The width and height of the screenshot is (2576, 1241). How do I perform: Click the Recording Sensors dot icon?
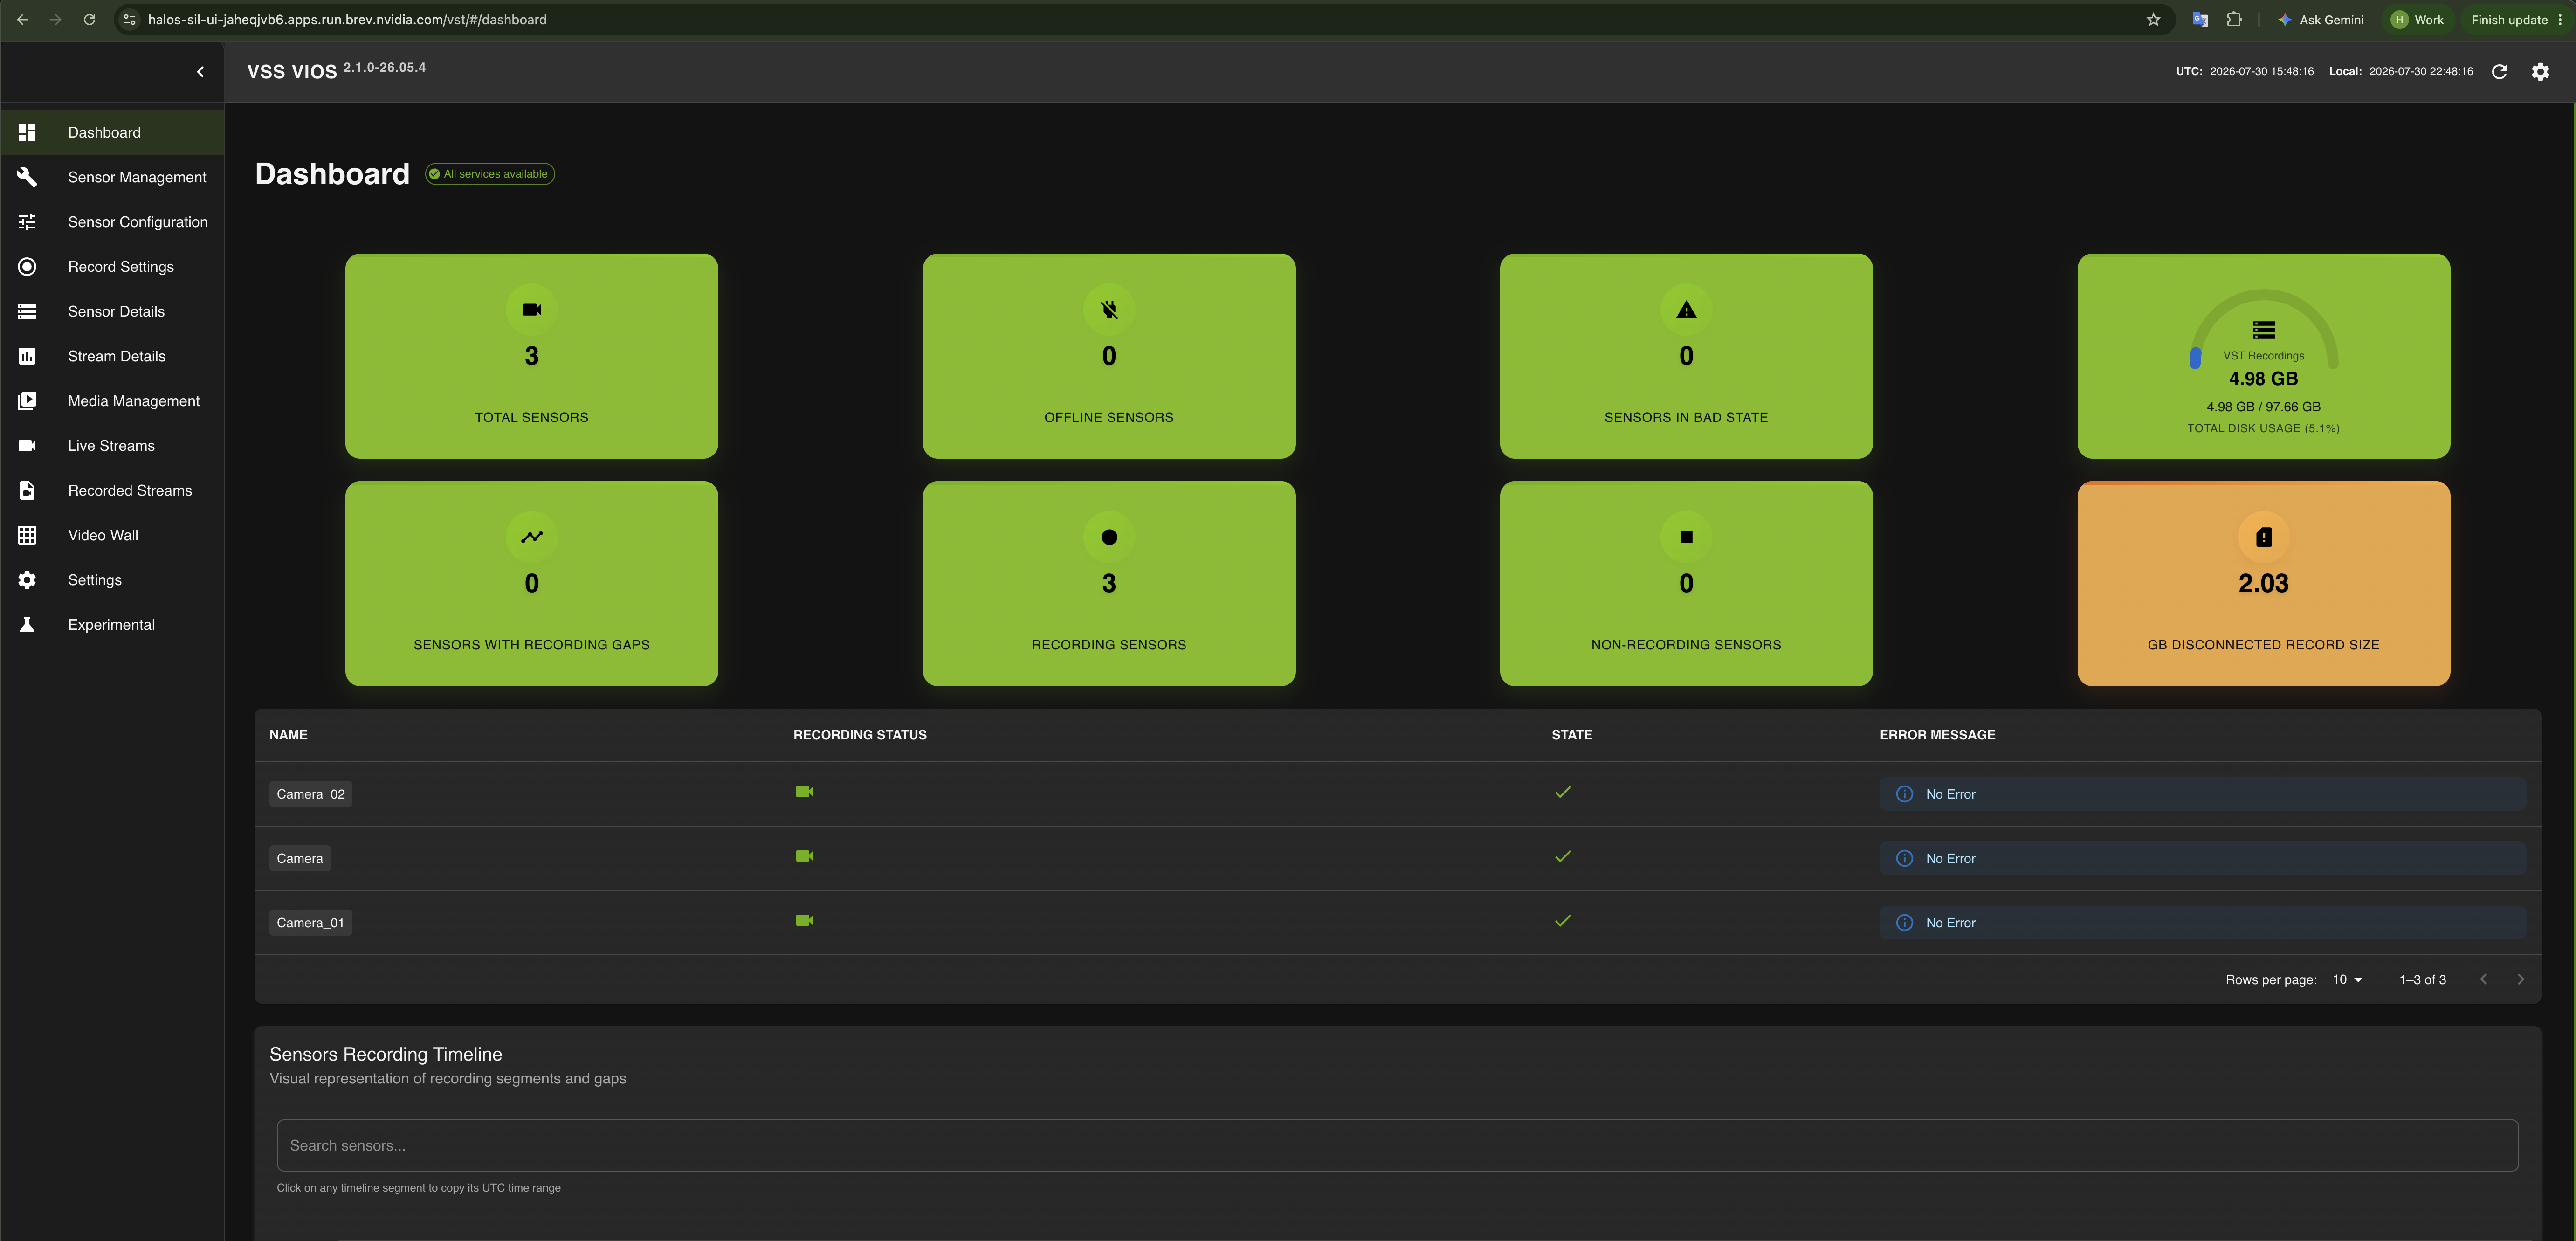[1109, 537]
